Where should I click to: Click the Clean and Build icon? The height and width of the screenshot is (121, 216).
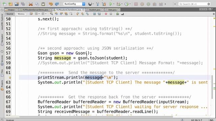click(x=104, y=4)
